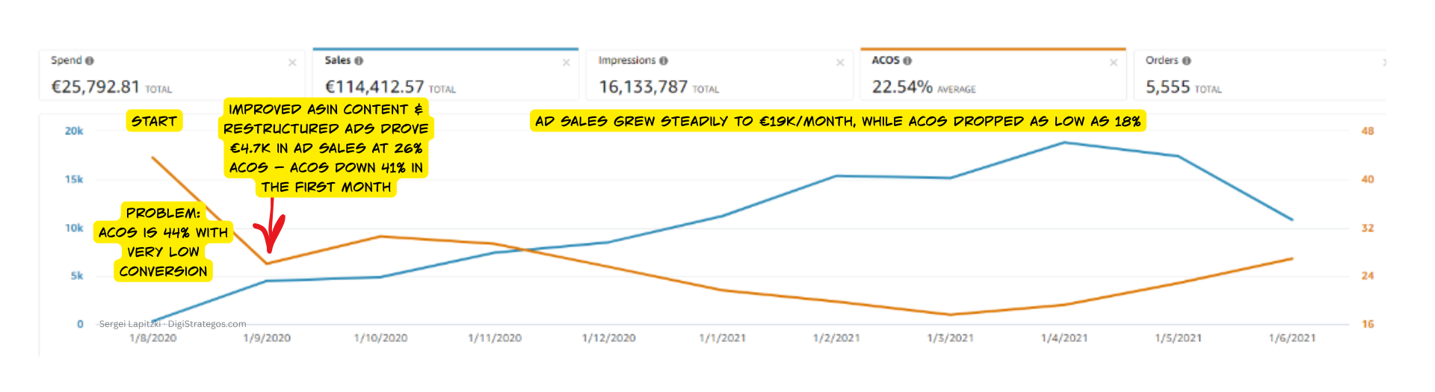Click the Sales info icon
Screen dimensions: 1435x392
point(359,60)
